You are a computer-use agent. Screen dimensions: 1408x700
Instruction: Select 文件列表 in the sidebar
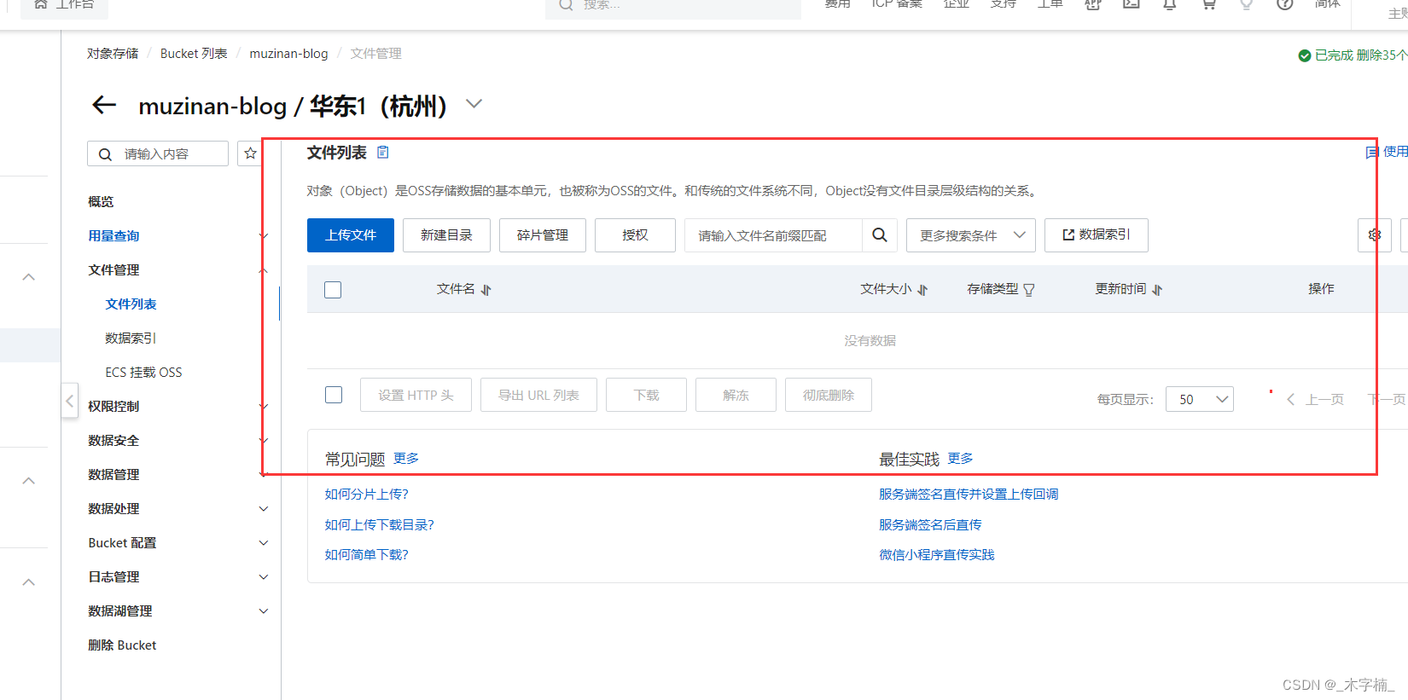tap(131, 304)
